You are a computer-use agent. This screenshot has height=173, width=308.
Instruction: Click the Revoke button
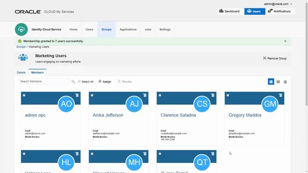pos(125,81)
